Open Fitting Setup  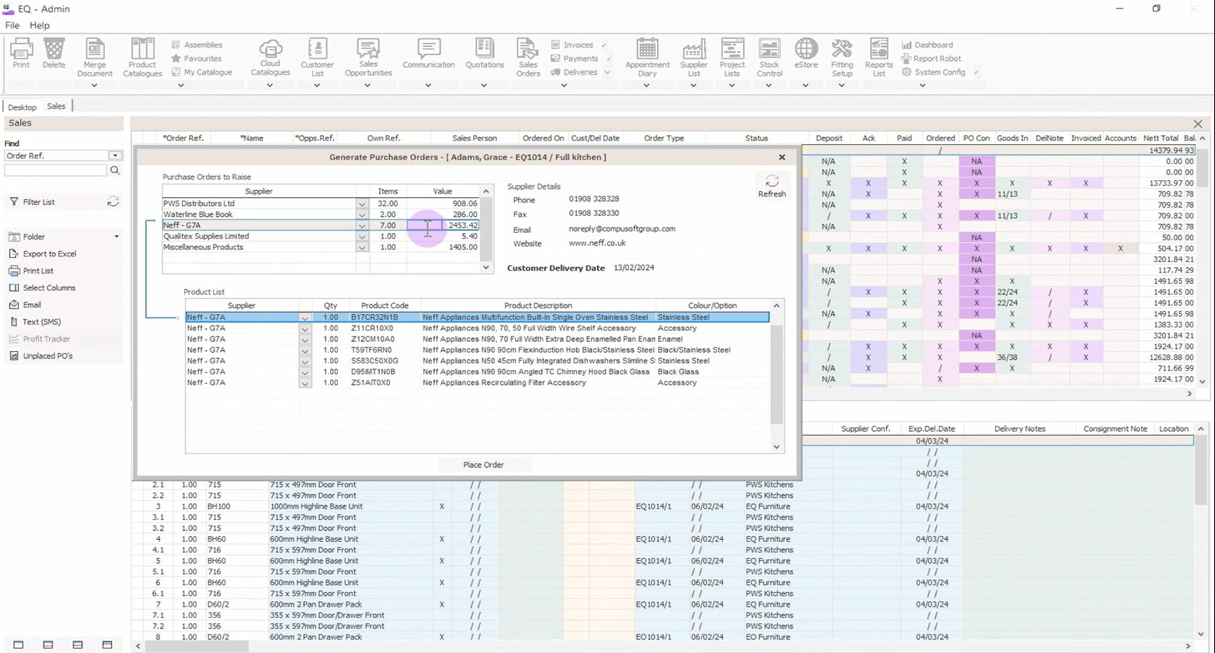(841, 58)
